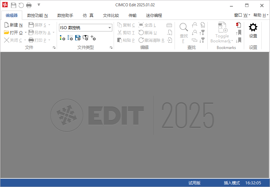Expand the 另存为 A dropdown arrow
The height and width of the screenshot is (187, 270).
tap(53, 32)
